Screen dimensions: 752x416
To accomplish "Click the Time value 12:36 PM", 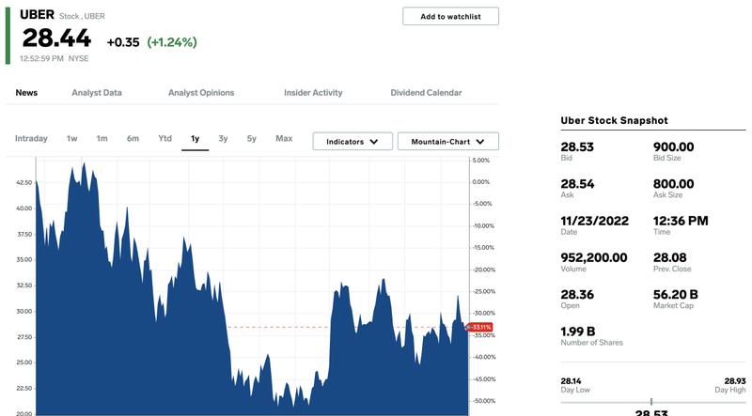I will point(681,221).
